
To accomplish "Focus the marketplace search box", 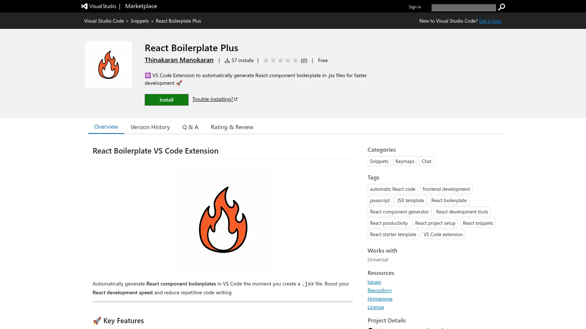I will point(463,7).
